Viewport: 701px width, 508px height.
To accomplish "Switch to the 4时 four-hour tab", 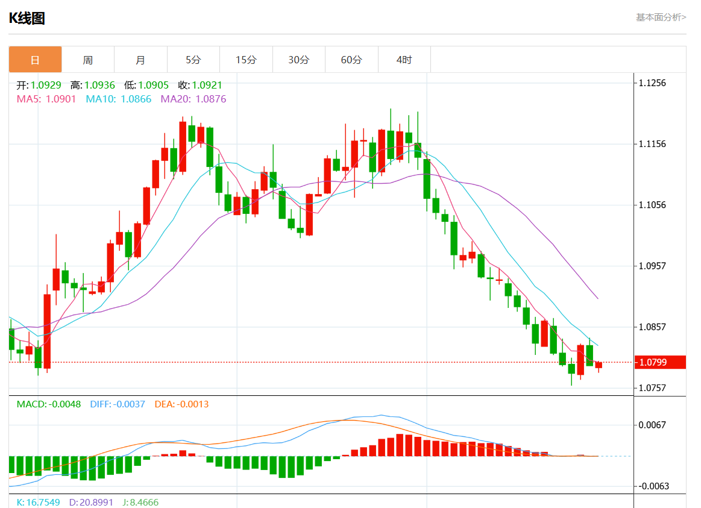I will click(x=404, y=60).
